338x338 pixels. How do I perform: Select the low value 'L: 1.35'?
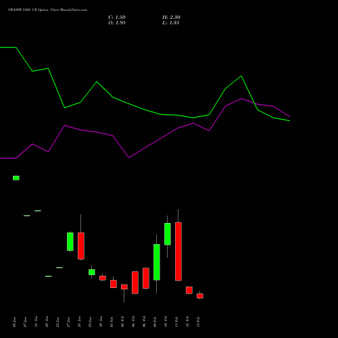[x=171, y=23]
